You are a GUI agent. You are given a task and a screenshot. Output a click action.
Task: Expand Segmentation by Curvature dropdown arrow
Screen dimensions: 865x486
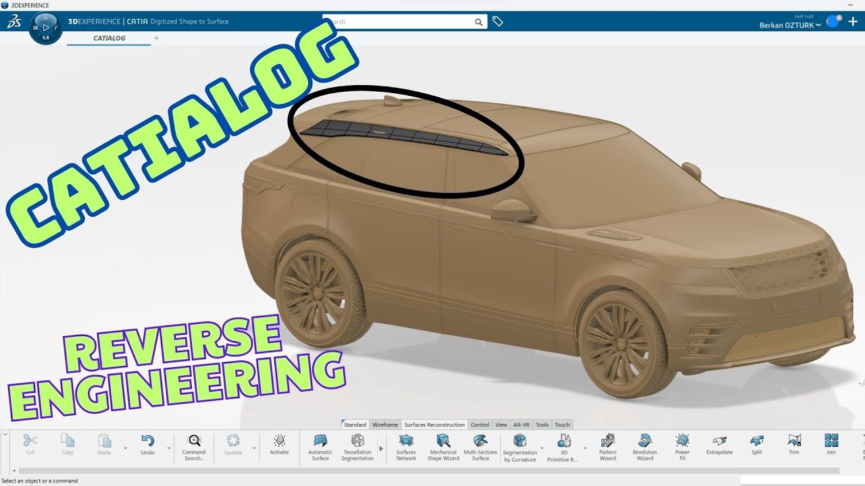click(541, 448)
